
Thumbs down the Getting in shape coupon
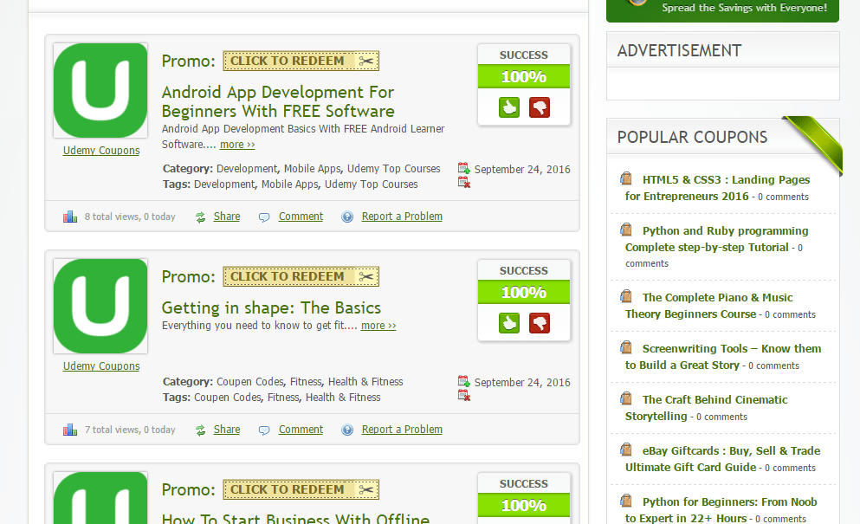[x=540, y=323]
